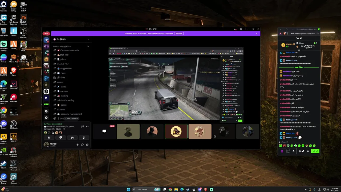This screenshot has width=341, height=192.
Task: Toggle camera in voice controls
Action: click(49, 138)
